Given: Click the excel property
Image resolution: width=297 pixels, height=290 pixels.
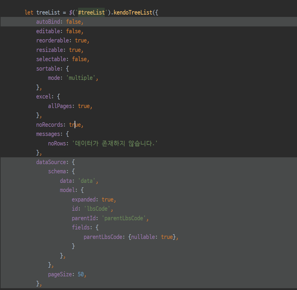Looking at the screenshot, I should tap(44, 97).
